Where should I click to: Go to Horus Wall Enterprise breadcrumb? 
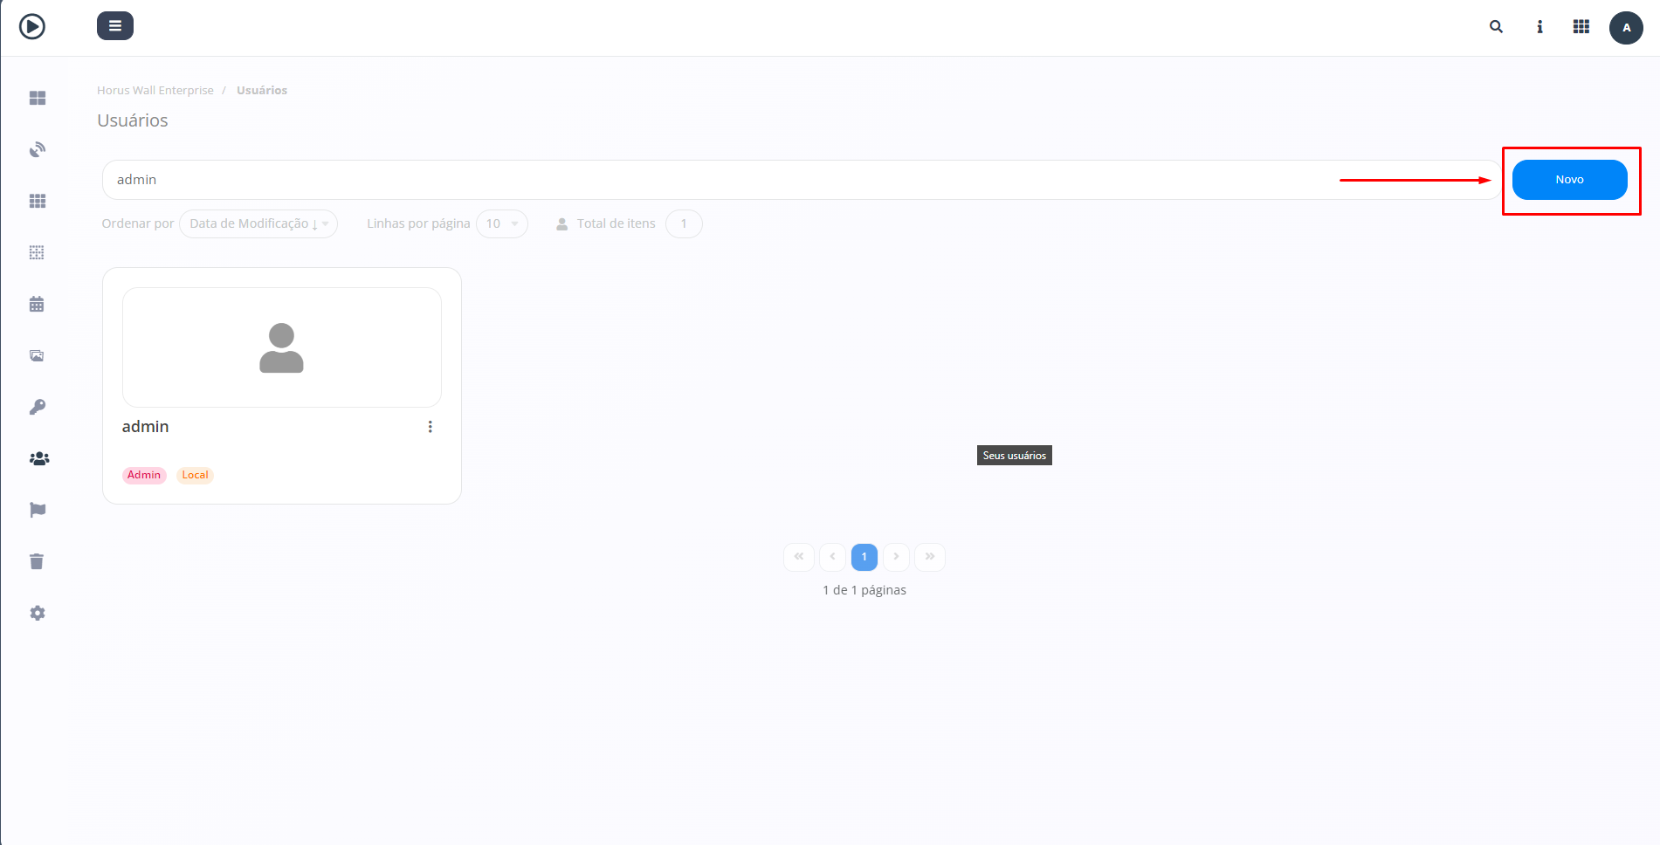click(x=155, y=90)
